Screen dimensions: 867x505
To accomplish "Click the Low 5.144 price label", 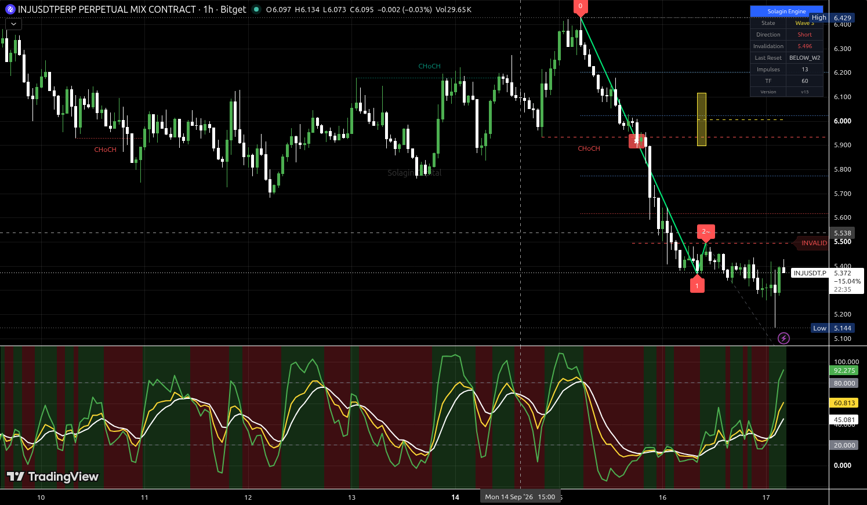I will click(833, 328).
